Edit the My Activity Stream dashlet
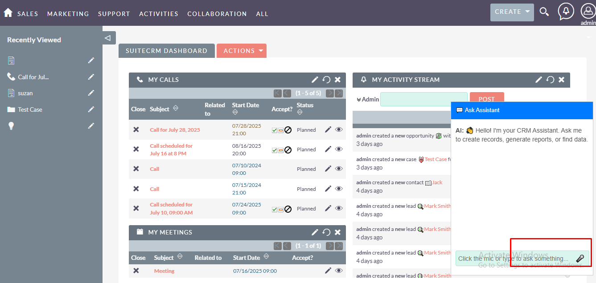Image resolution: width=596 pixels, height=283 pixels. coord(538,80)
